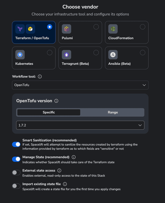
Task: Click the Kubernetes logo icon
Action: (20, 55)
